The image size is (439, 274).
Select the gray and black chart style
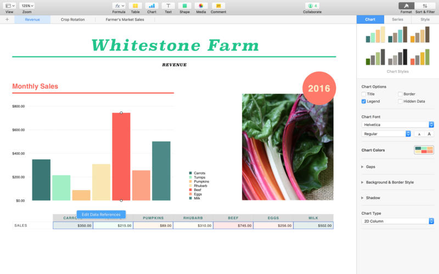point(397,57)
